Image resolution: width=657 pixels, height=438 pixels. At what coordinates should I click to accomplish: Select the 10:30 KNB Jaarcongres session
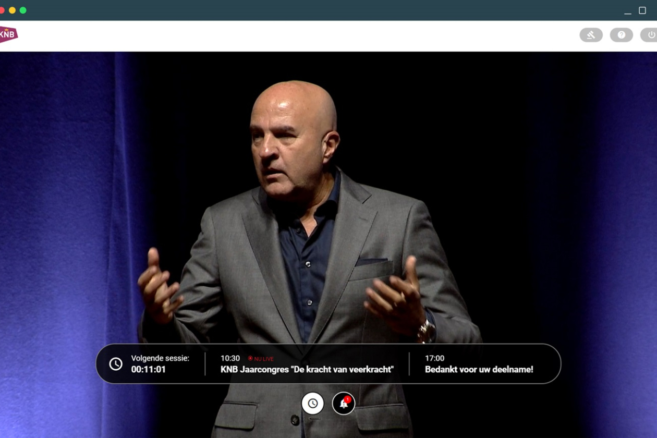[307, 370]
